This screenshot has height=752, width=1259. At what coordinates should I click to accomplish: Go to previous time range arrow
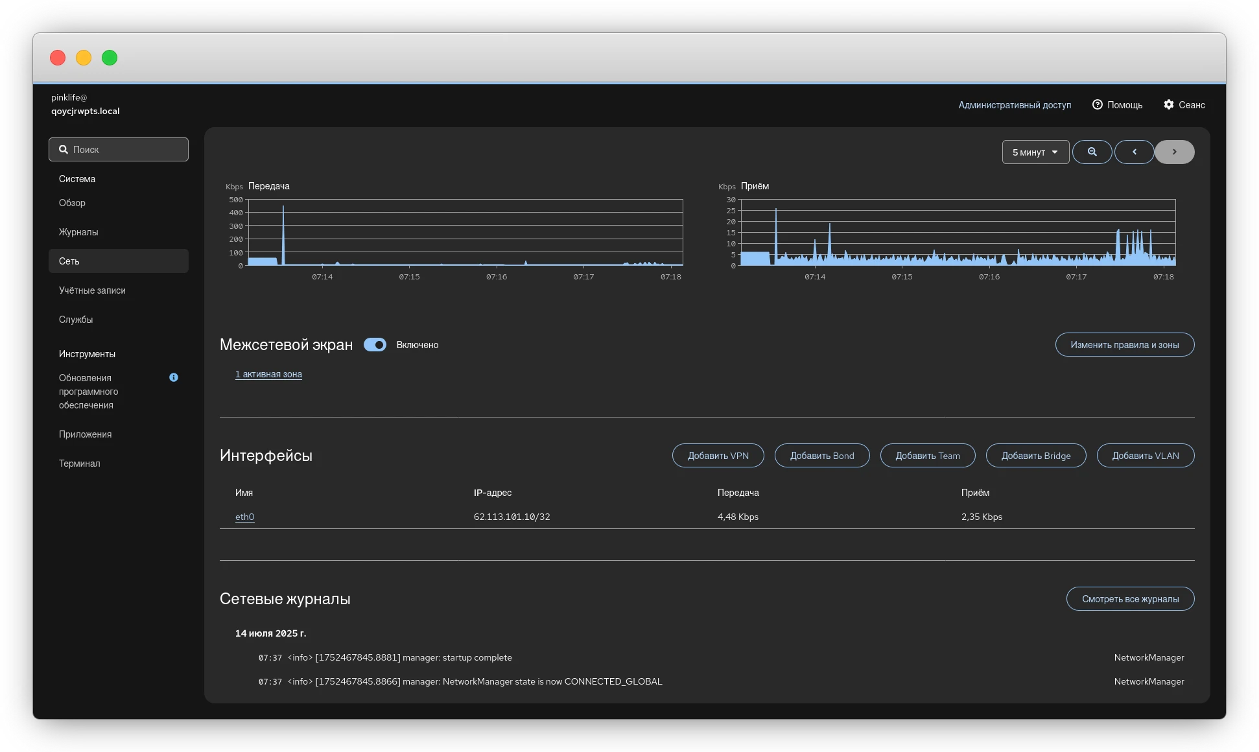tap(1134, 152)
